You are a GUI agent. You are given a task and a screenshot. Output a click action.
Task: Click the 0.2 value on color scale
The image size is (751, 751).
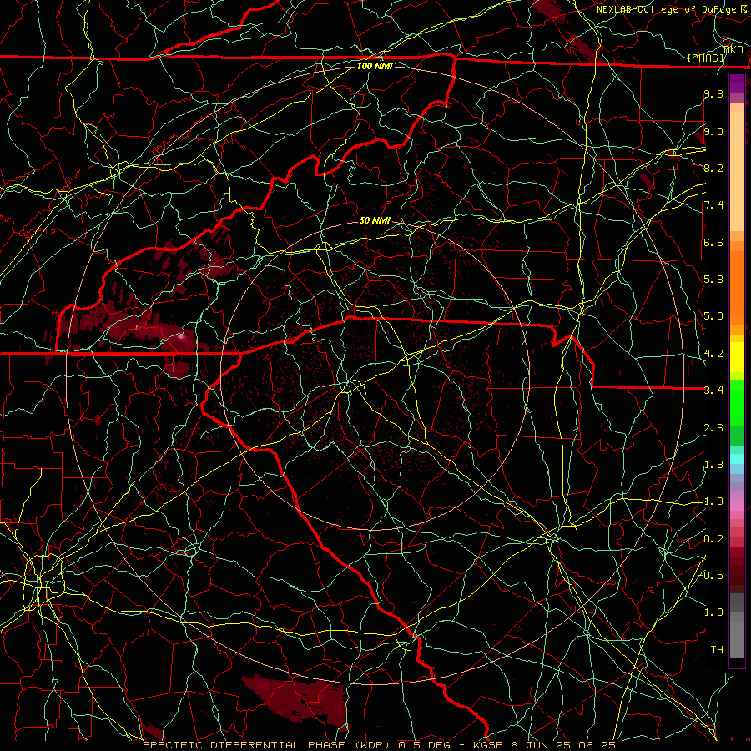pos(713,539)
